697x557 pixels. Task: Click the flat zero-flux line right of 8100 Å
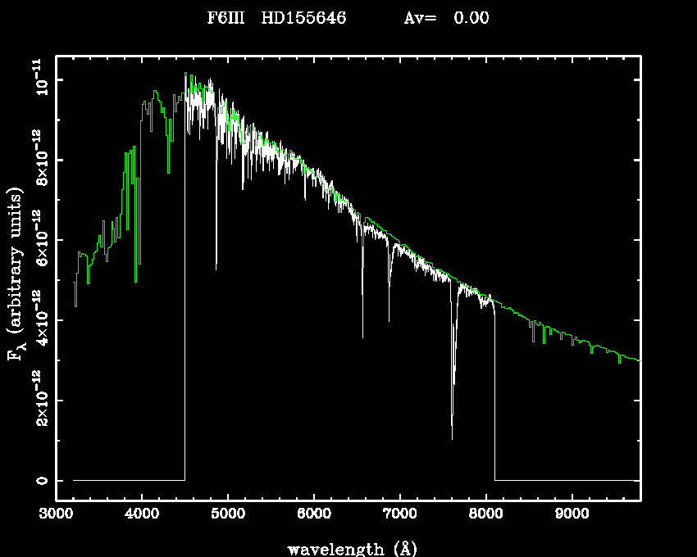[x=566, y=480]
